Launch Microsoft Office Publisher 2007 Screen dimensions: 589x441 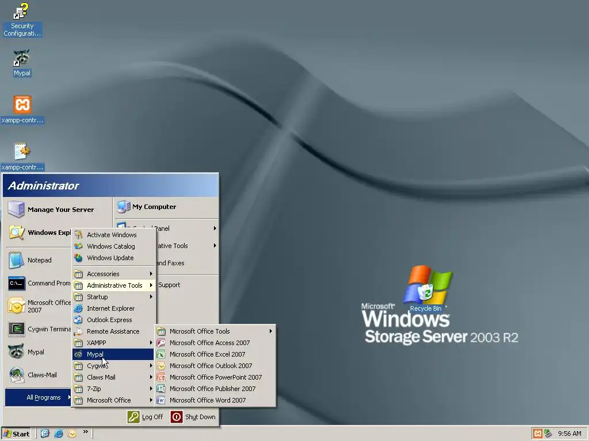tap(215, 389)
